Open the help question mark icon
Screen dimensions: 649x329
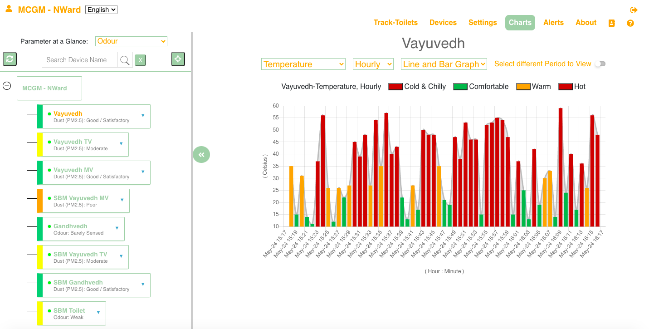coord(630,23)
